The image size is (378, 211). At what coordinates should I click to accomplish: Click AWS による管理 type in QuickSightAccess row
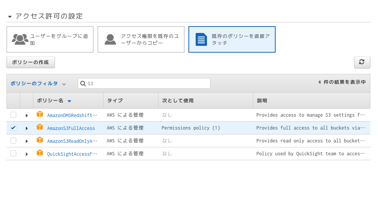125,154
